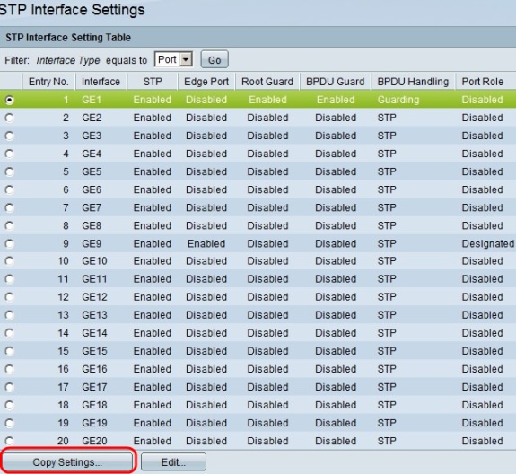This screenshot has height=474, width=516.
Task: Select radio button for GE2 row
Action: (10, 118)
